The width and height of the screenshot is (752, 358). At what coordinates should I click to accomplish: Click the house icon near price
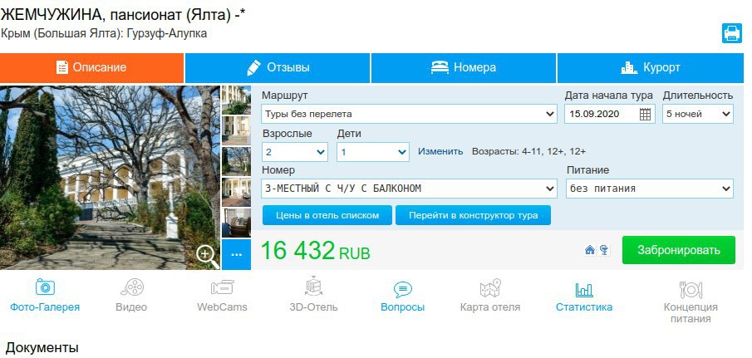coord(590,250)
